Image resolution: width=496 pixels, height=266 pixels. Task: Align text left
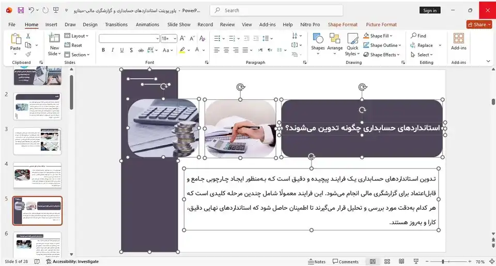click(x=216, y=50)
